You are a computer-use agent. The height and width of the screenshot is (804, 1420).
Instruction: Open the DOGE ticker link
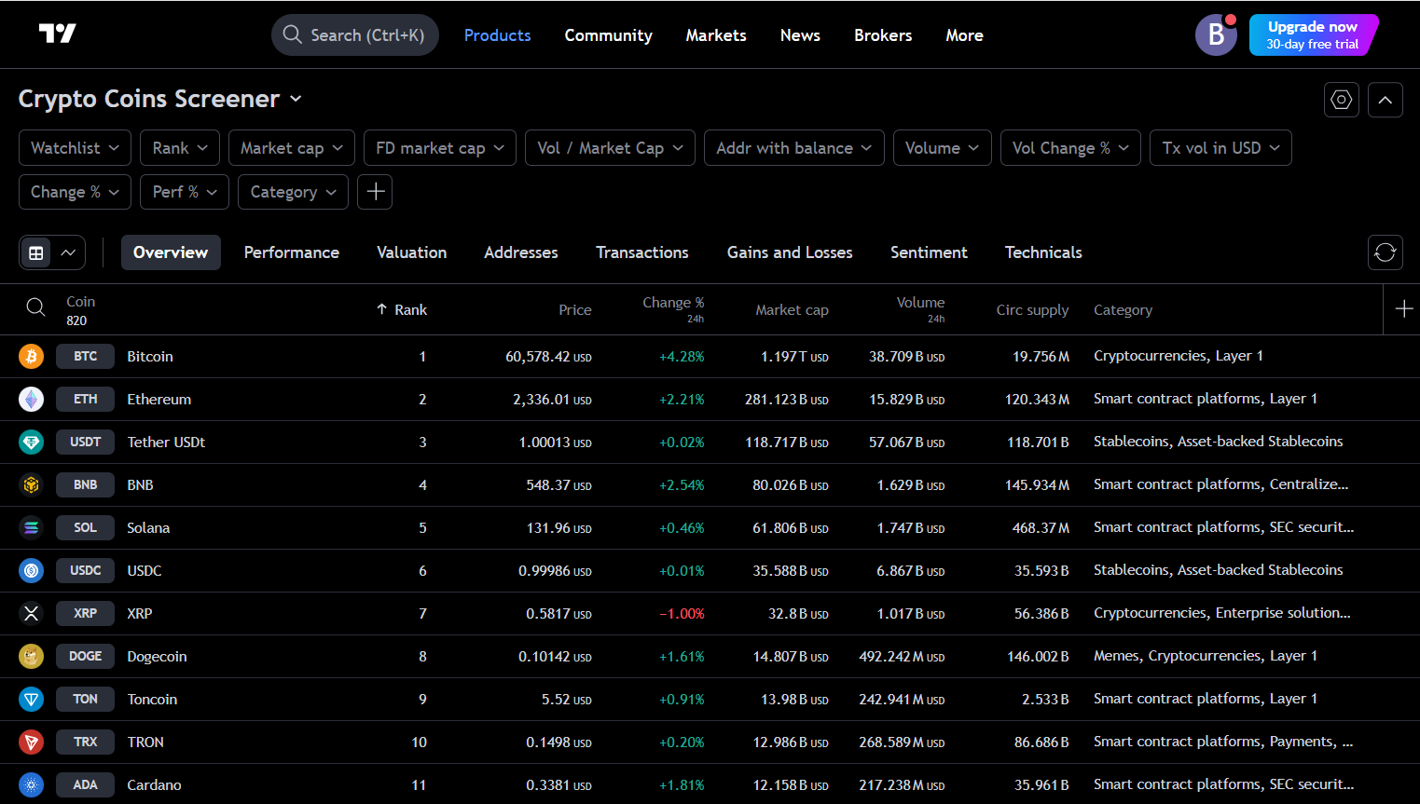click(x=85, y=656)
